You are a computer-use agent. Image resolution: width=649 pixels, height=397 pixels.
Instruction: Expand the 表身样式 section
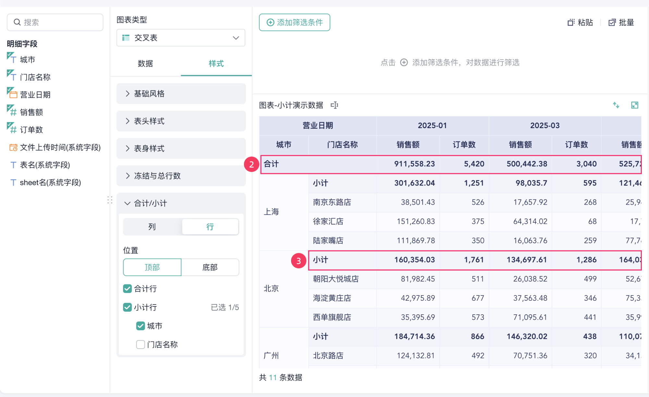coord(181,149)
